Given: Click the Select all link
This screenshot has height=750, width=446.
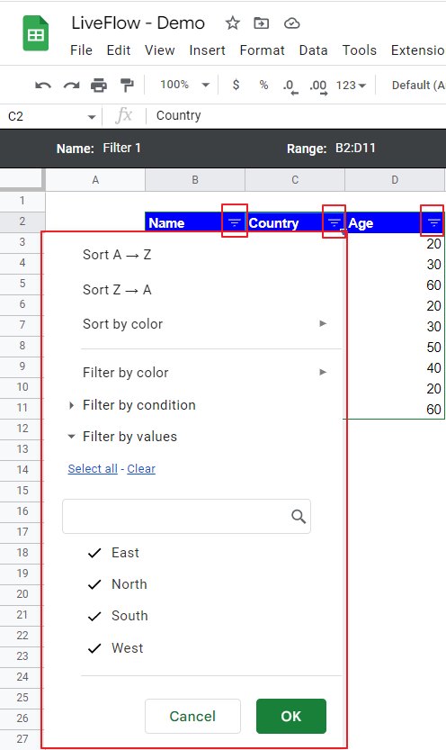Looking at the screenshot, I should coord(93,469).
